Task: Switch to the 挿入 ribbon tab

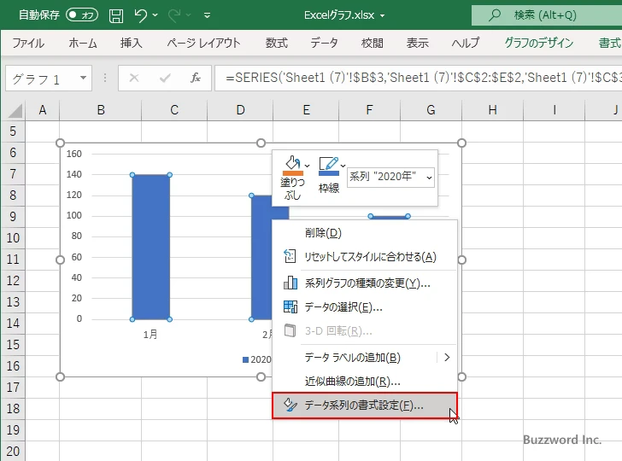Action: pyautogui.click(x=132, y=43)
